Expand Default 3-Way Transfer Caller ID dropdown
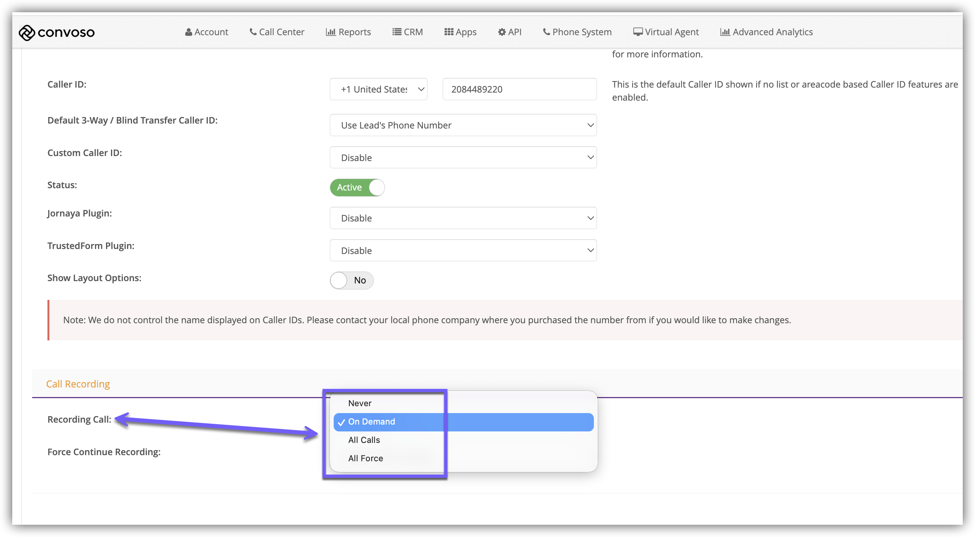975x537 pixels. [x=463, y=125]
